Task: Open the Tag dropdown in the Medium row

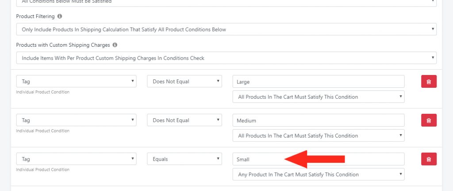Action: click(76, 120)
